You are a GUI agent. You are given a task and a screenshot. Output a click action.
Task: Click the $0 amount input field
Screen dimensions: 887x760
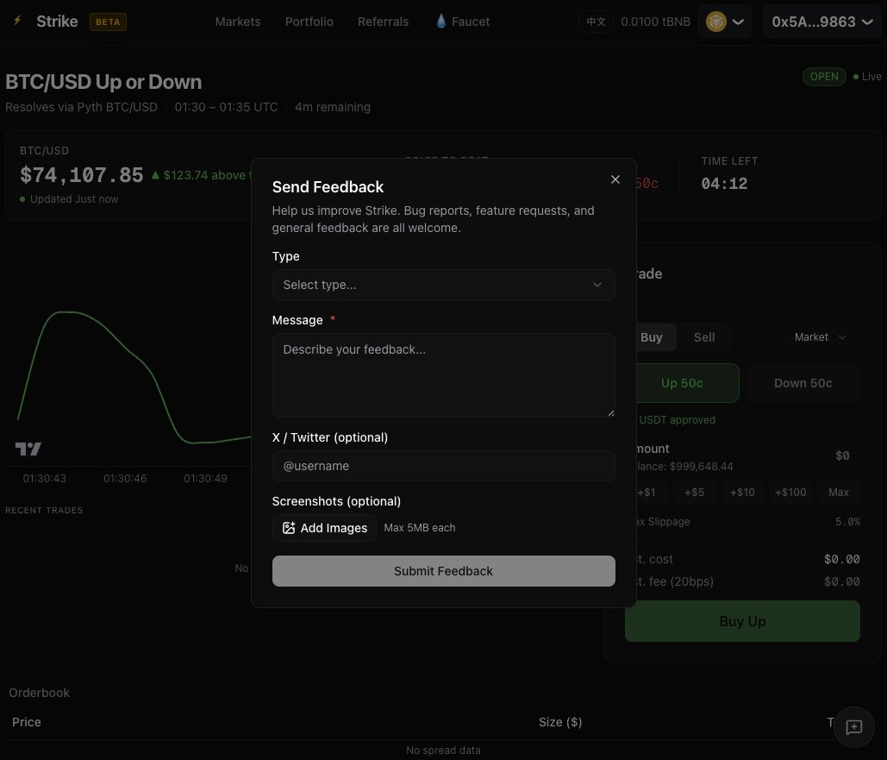coord(810,455)
